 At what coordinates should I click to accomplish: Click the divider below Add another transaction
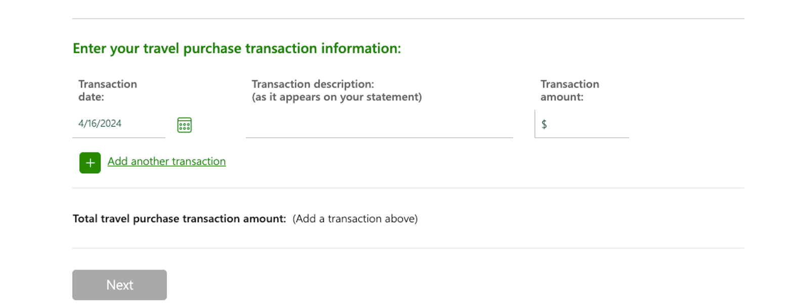[x=408, y=188]
